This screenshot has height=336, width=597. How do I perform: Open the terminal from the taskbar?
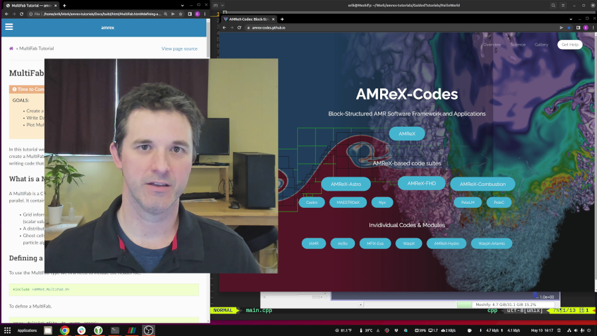pos(115,330)
